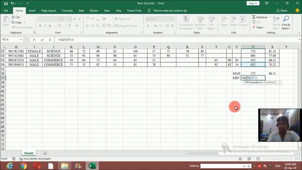Click the AutoSum sigma icon
302x170 pixels.
click(x=254, y=17)
